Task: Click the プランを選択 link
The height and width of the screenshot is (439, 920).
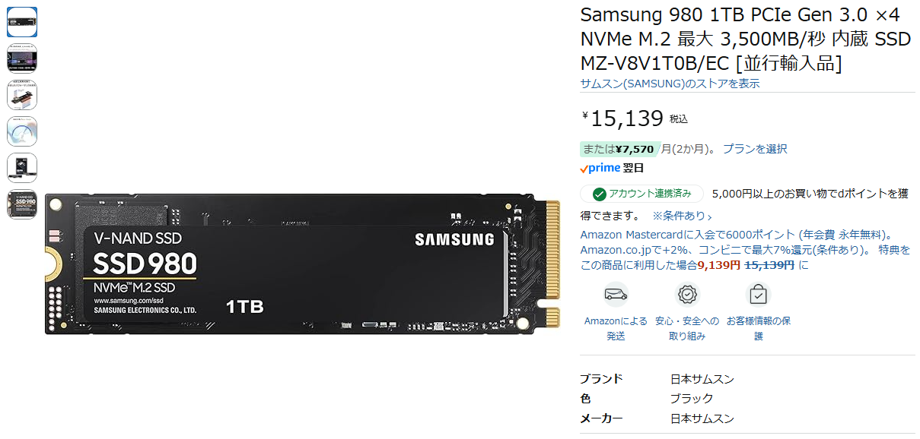Action: 755,149
